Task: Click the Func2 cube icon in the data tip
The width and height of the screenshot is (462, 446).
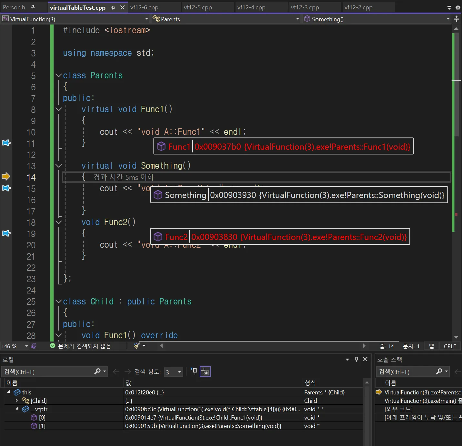Action: pyautogui.click(x=158, y=237)
